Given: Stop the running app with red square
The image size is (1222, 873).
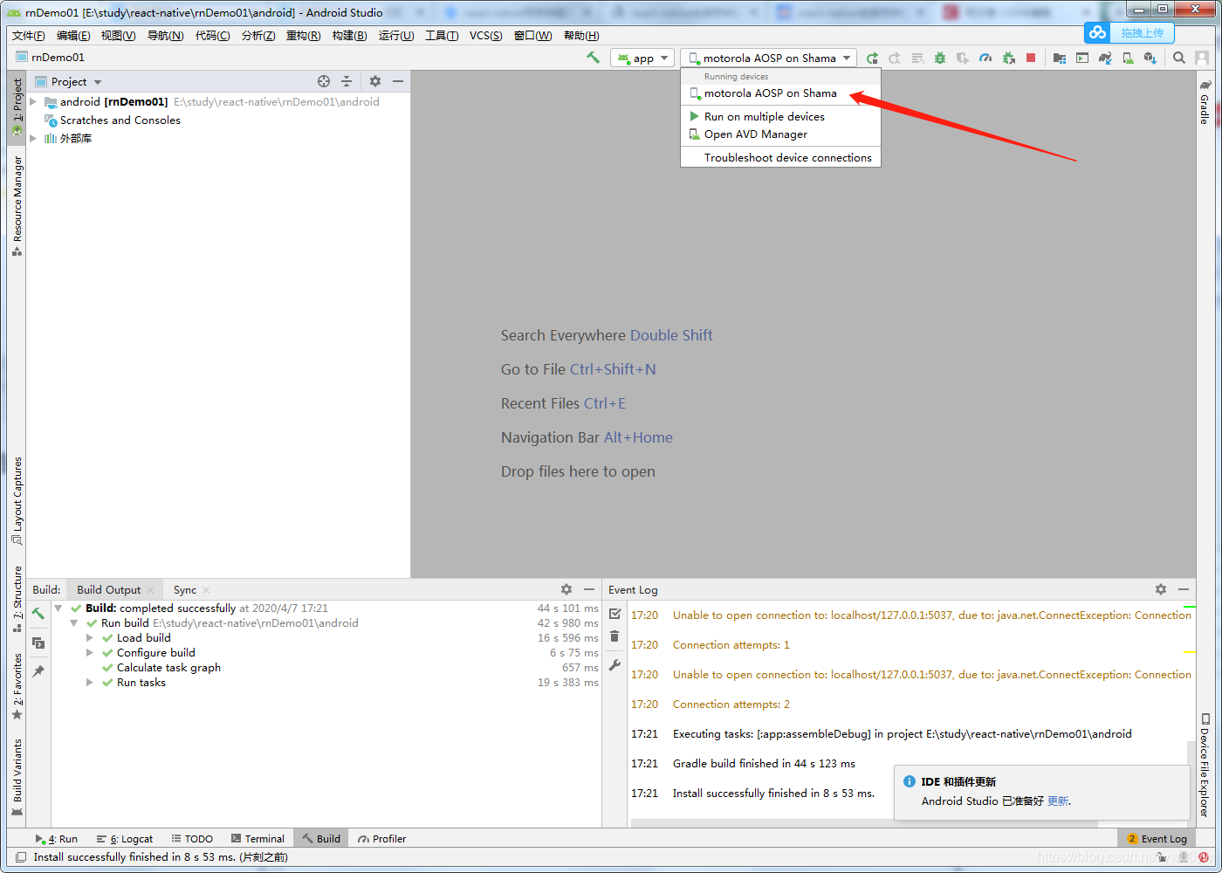Looking at the screenshot, I should [1031, 58].
